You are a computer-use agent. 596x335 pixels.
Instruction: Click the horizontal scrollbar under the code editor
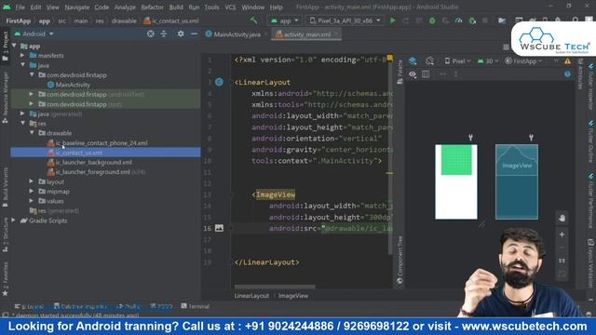click(x=275, y=287)
